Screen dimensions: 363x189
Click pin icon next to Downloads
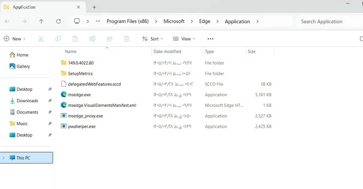click(x=50, y=101)
